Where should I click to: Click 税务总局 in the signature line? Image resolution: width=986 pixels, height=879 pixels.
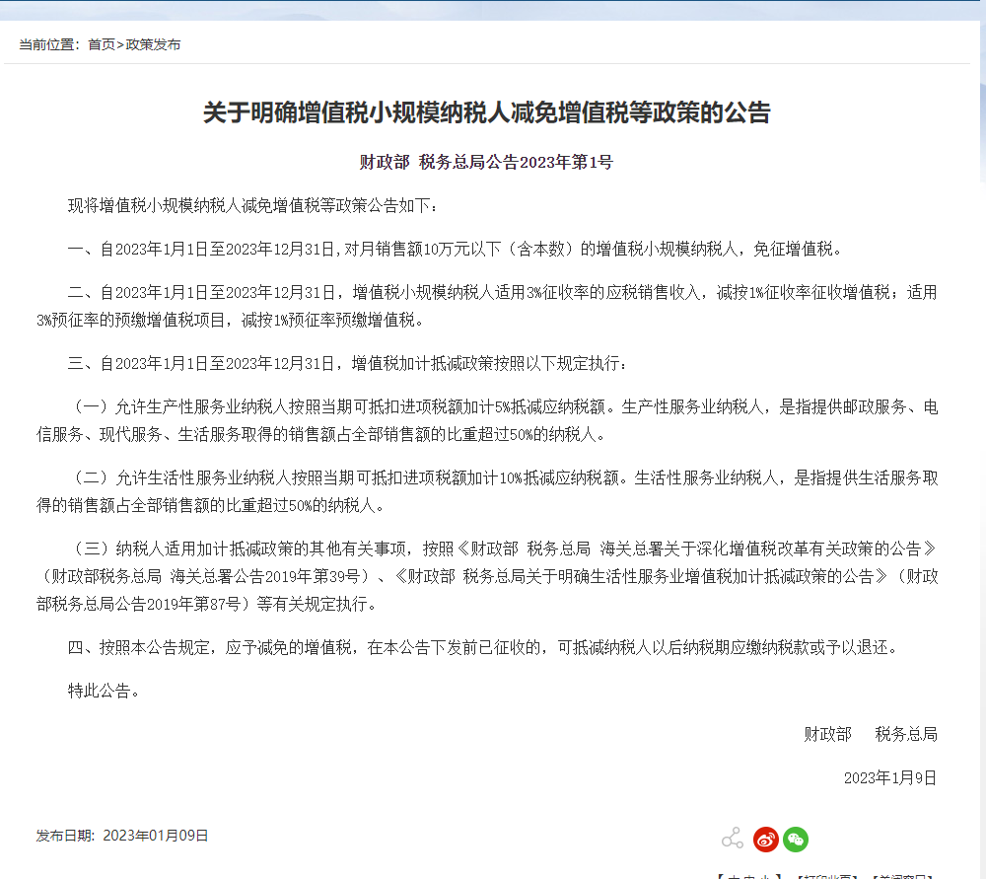pyautogui.click(x=906, y=734)
